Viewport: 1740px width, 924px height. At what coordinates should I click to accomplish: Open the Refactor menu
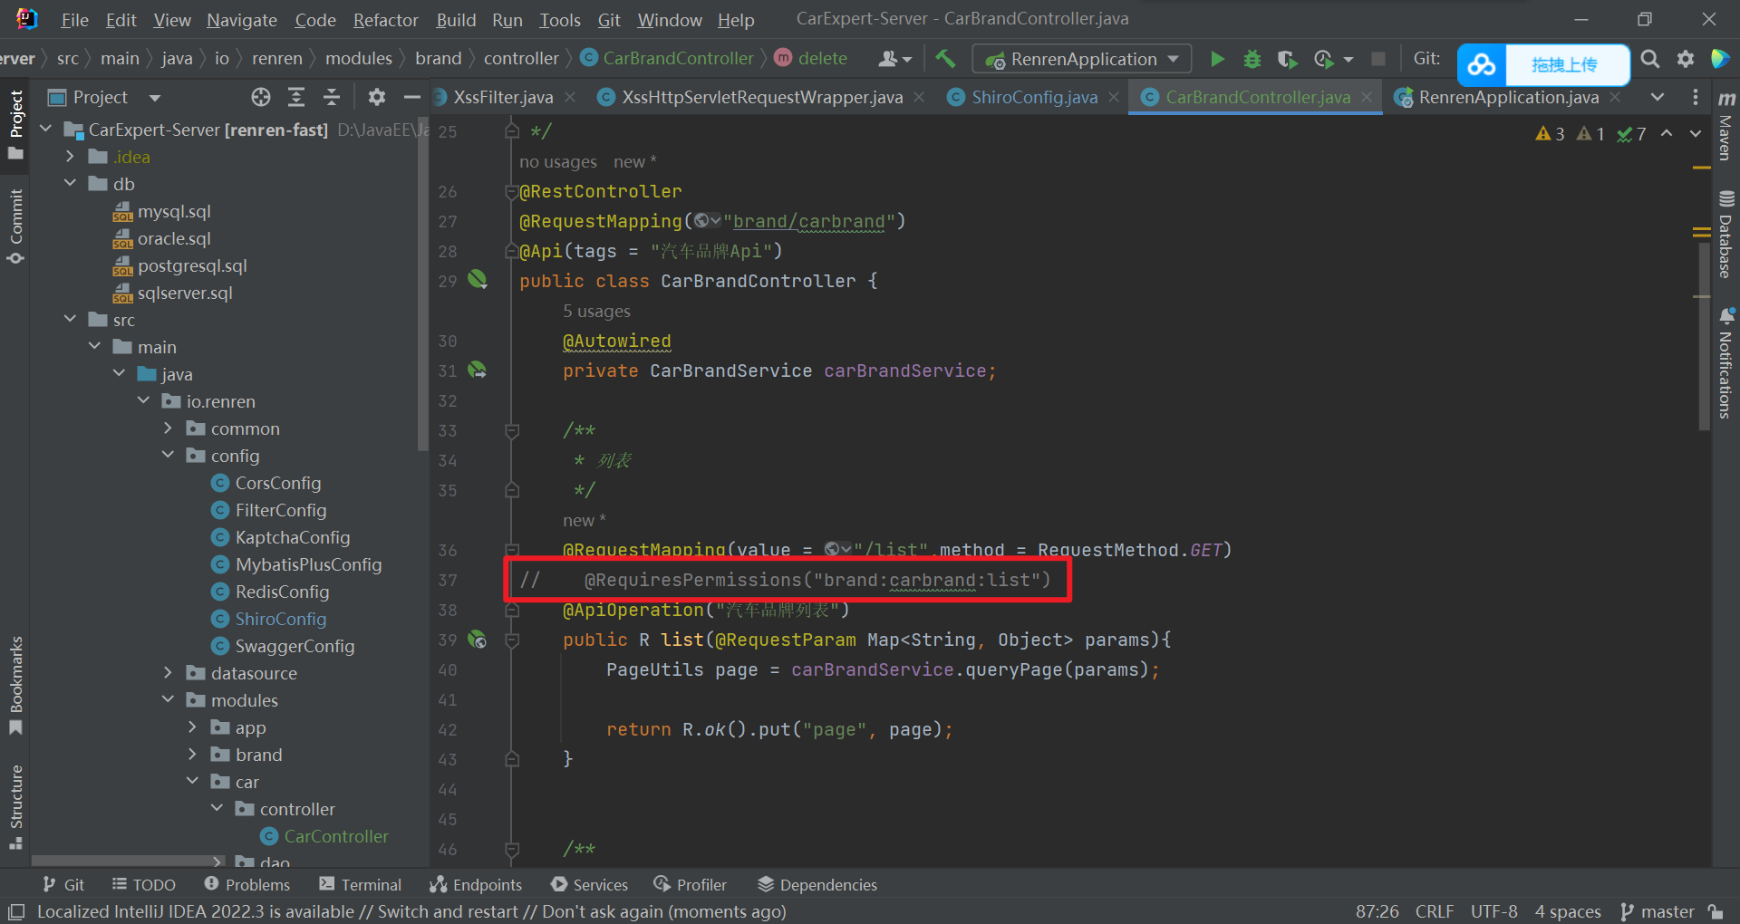click(386, 20)
